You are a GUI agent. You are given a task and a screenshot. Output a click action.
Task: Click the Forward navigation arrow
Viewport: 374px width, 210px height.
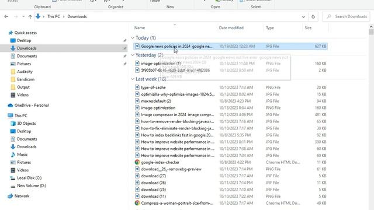point(16,16)
